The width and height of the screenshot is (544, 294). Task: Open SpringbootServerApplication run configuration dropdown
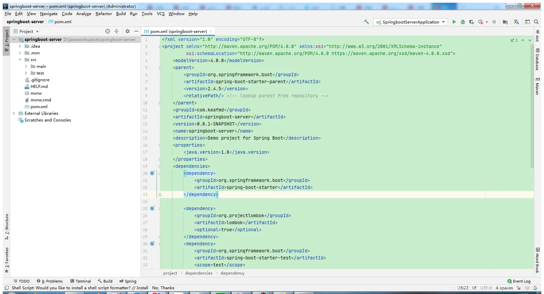point(411,22)
